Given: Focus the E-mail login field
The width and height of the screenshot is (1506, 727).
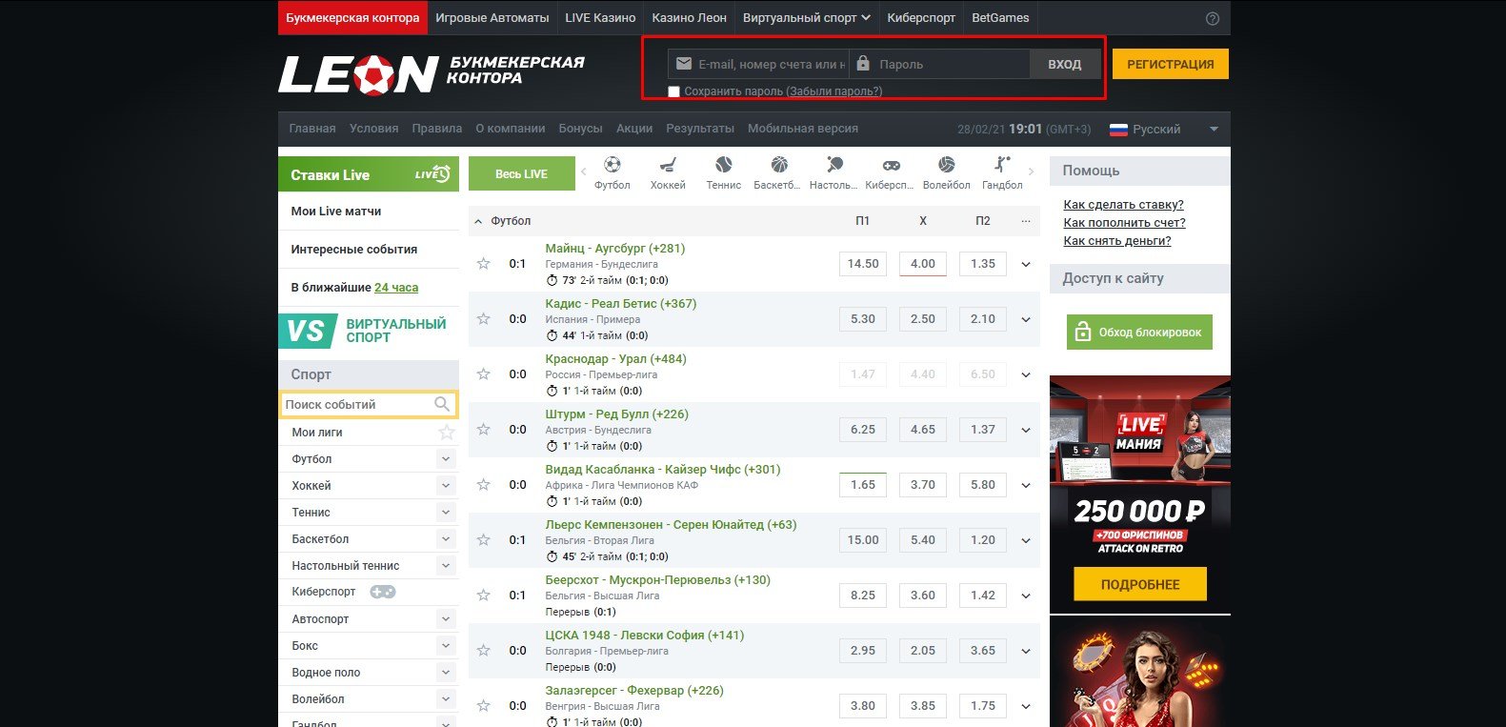Looking at the screenshot, I should click(x=758, y=64).
